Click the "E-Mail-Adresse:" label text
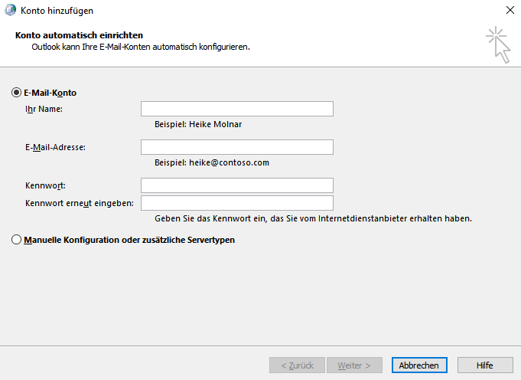Screen dimensions: 521x380 pos(55,147)
